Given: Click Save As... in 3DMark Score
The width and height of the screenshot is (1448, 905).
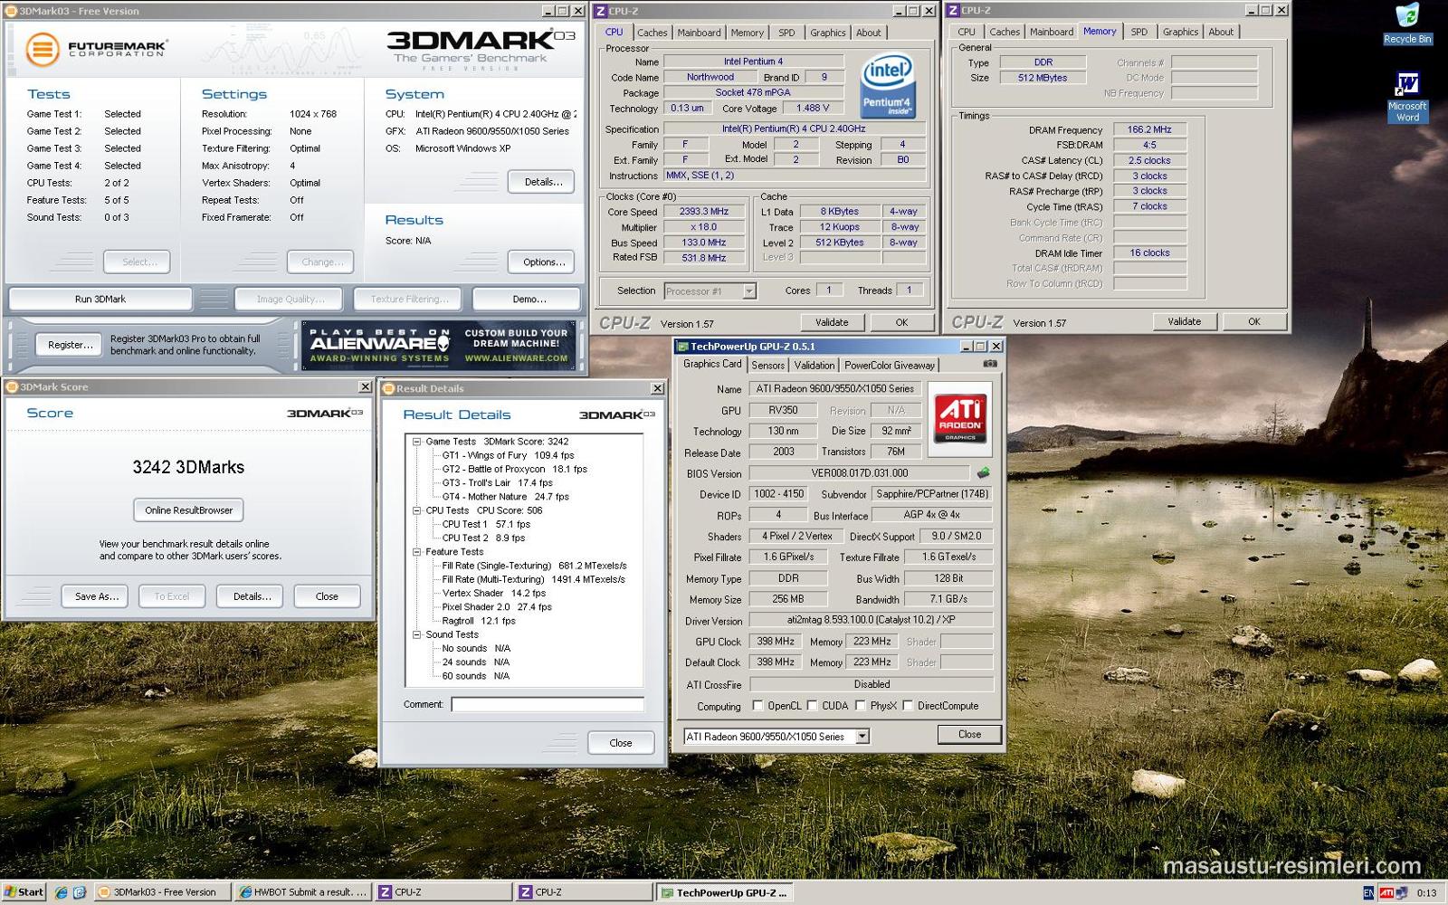Looking at the screenshot, I should coord(96,595).
